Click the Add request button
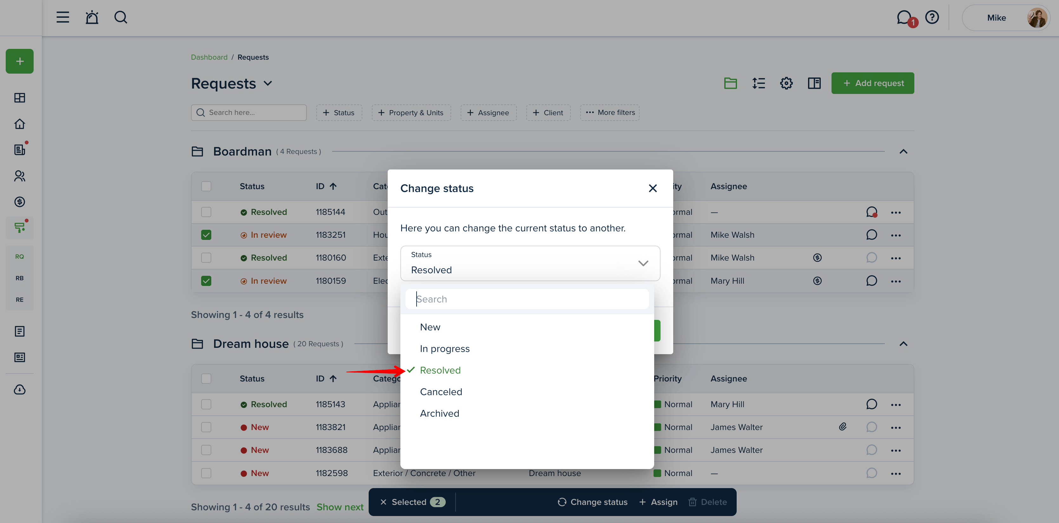This screenshot has height=523, width=1059. point(872,83)
